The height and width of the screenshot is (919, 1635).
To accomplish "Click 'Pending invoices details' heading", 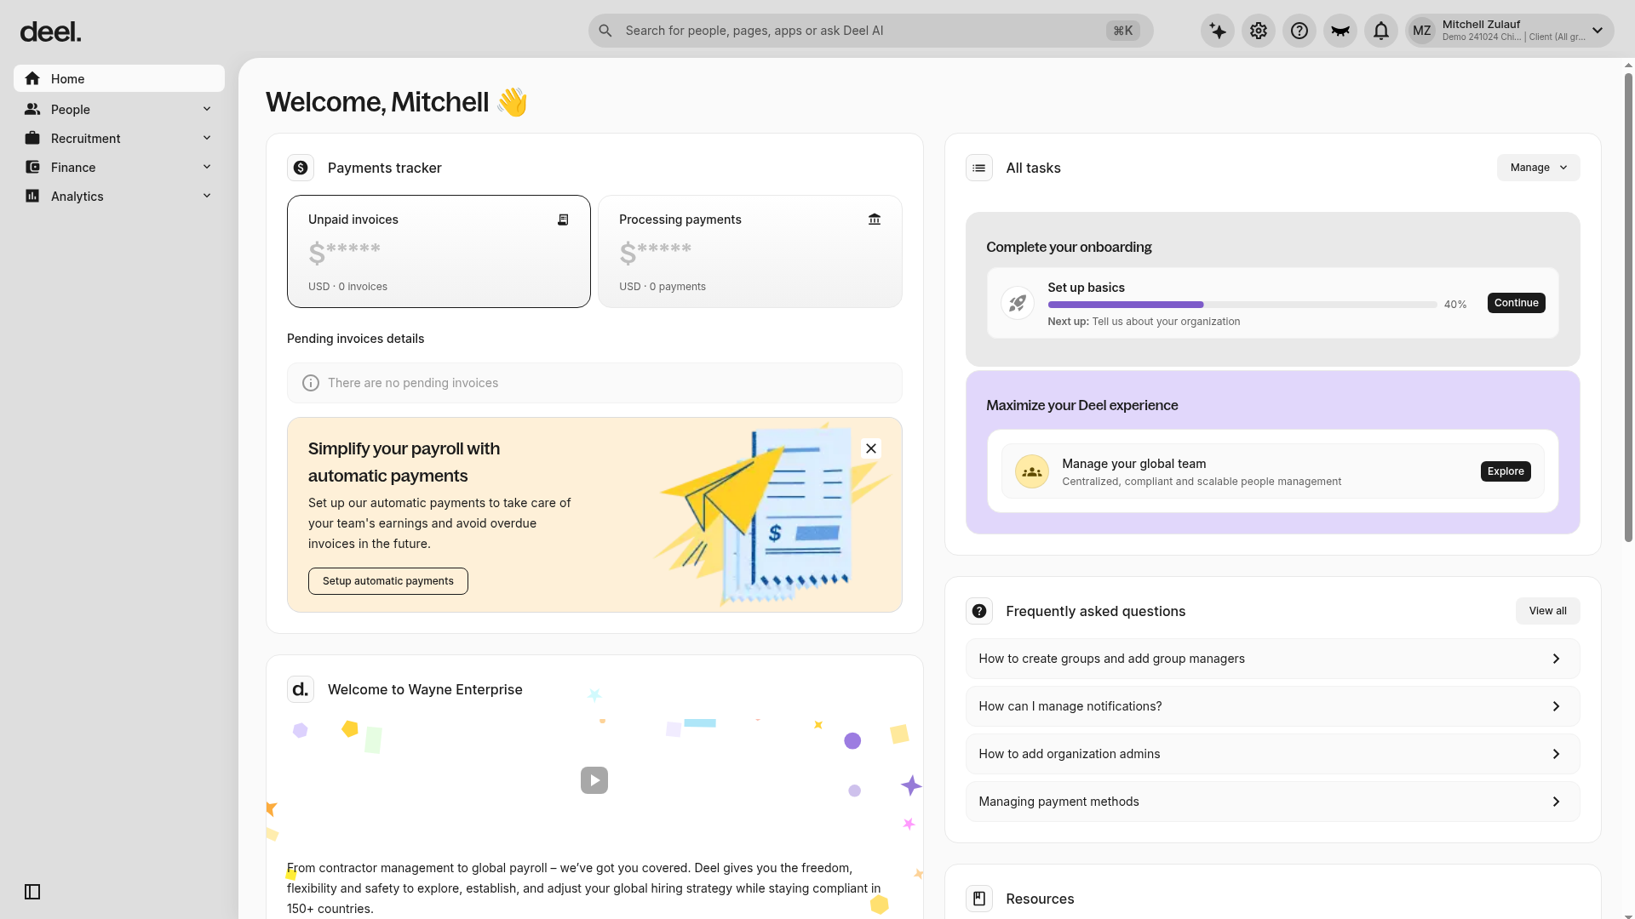I will click(355, 339).
